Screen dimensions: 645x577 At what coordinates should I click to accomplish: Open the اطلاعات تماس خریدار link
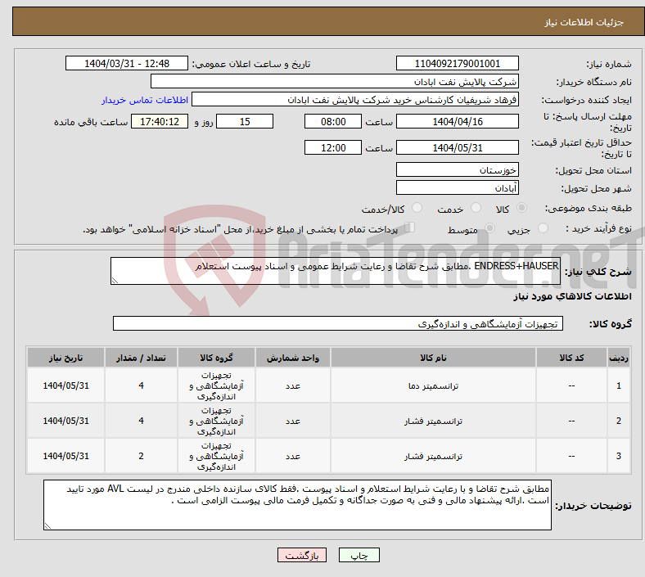coord(145,100)
